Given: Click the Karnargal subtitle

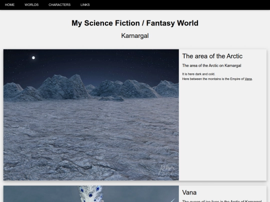Looking at the screenshot, I should click(x=135, y=36).
